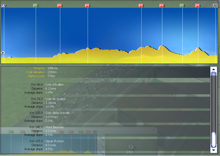This screenshot has width=220, height=156.
Task: Select the first green sprint marker icon
Action: 35,5
